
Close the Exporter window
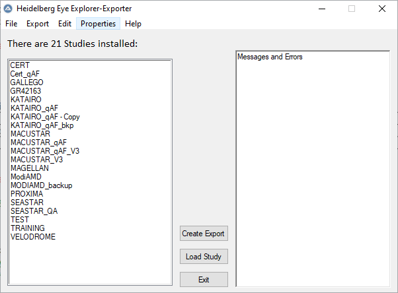click(382, 9)
